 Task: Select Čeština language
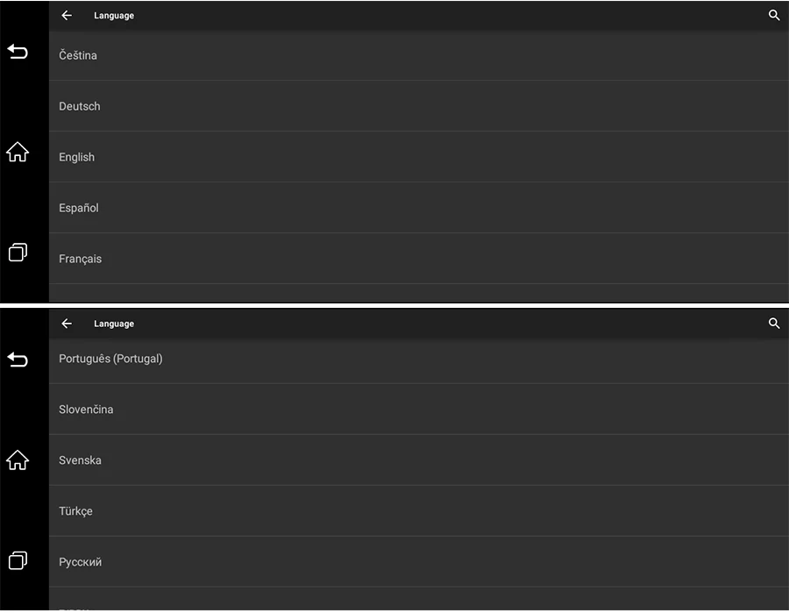coord(419,55)
